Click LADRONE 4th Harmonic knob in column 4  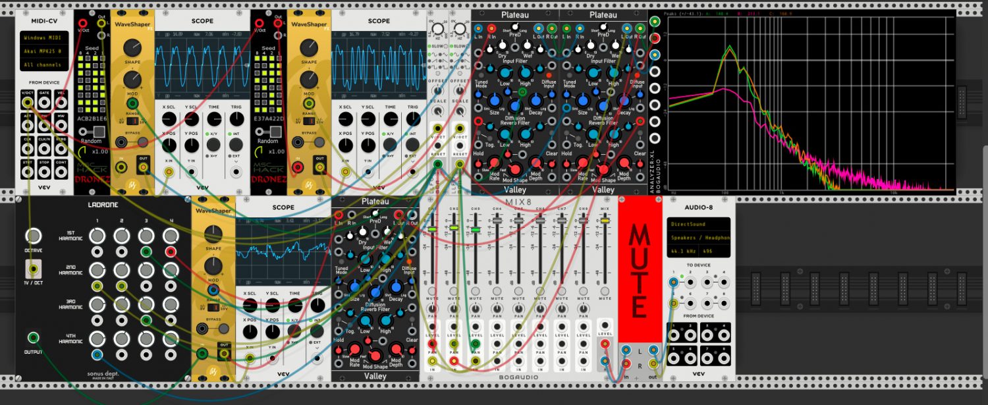[x=171, y=338]
